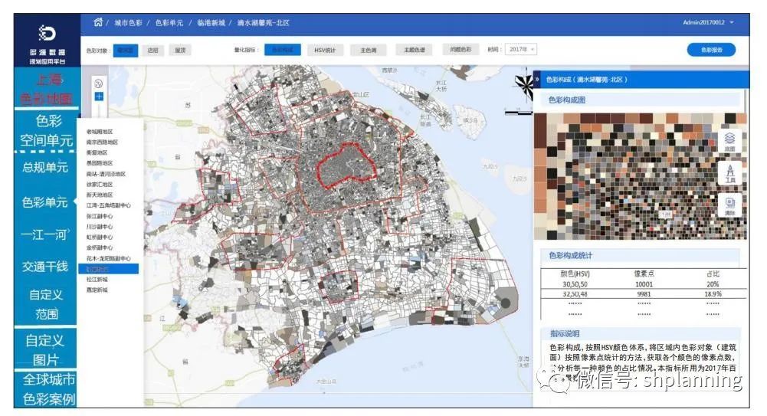This screenshot has width=767, height=416.
Task: Choose 南京西路地区 from unit list
Action: coord(102,142)
